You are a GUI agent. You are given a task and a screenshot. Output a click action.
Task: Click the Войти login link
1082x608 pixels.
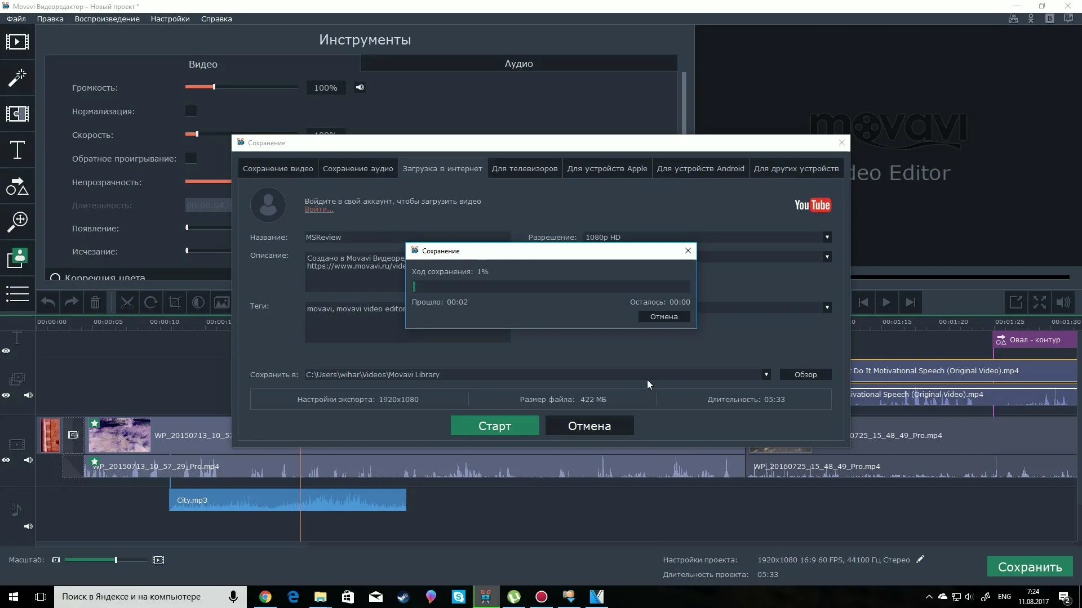click(x=319, y=209)
